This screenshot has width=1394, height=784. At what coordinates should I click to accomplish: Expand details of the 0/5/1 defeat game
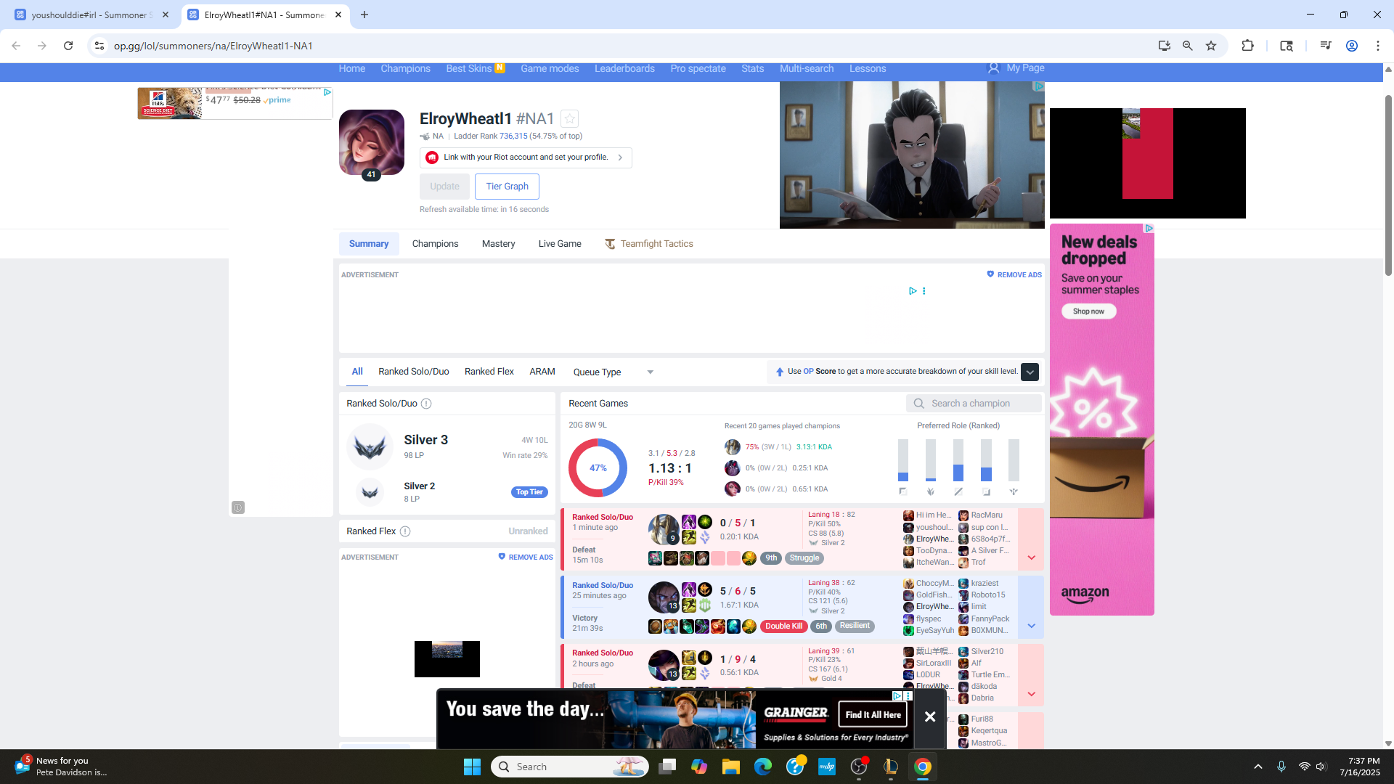1031,558
